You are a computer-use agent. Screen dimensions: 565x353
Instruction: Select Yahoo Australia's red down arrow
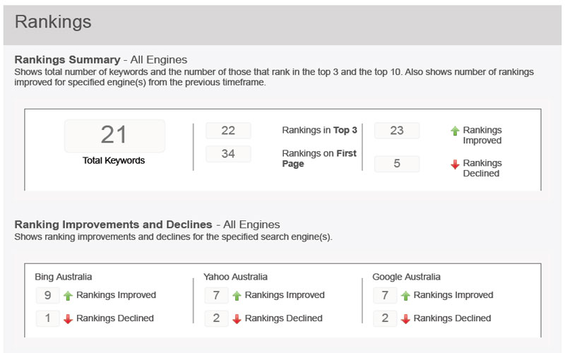coord(237,319)
